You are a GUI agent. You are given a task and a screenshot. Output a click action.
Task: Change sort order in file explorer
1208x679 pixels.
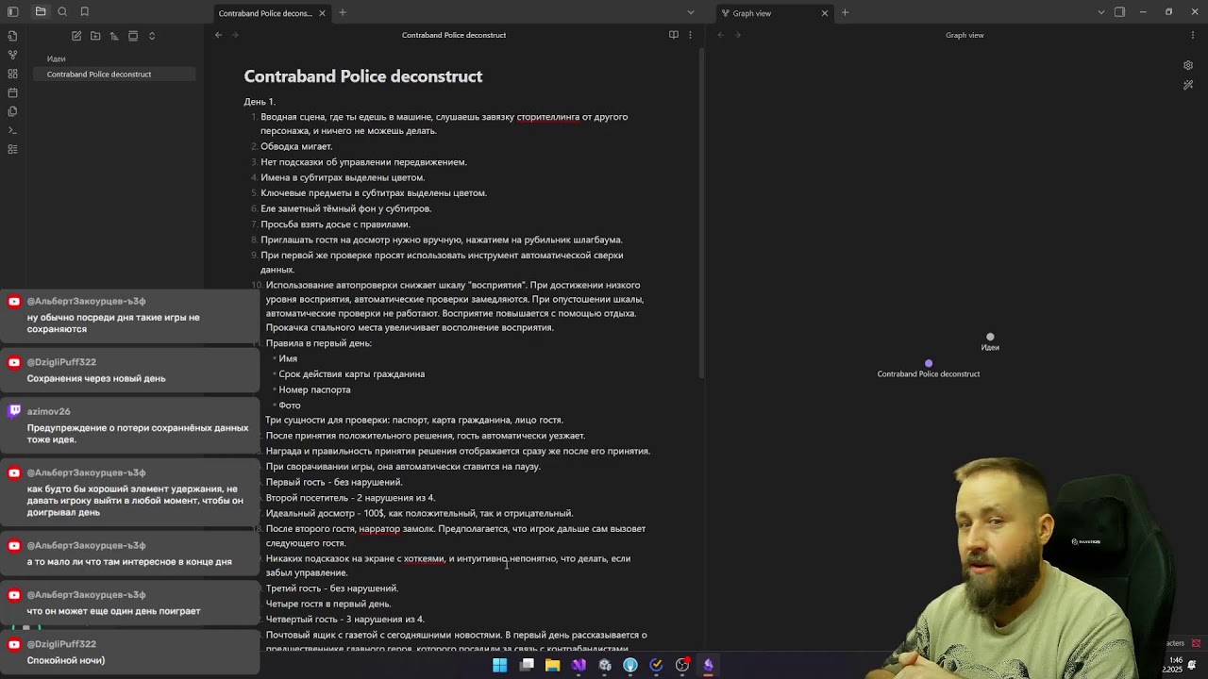114,36
